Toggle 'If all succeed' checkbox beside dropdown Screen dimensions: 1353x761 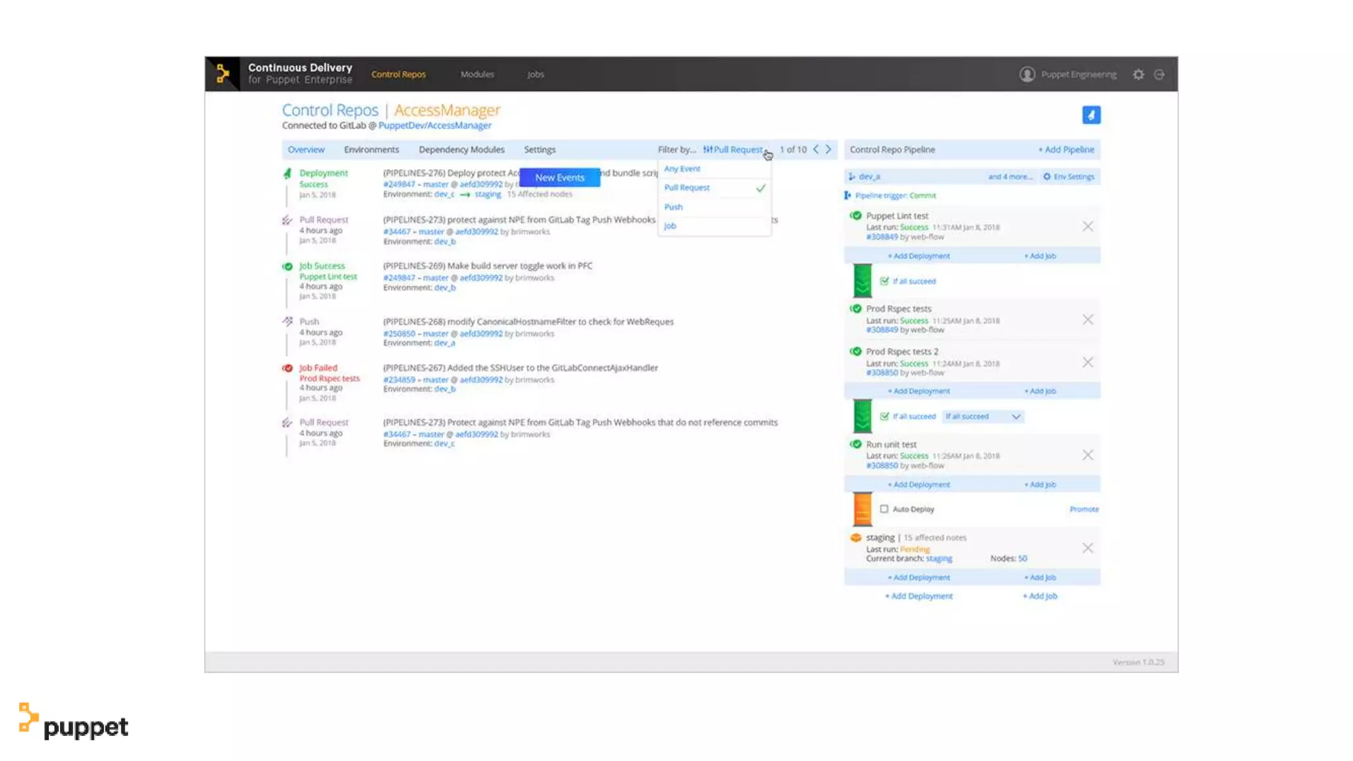click(x=884, y=416)
